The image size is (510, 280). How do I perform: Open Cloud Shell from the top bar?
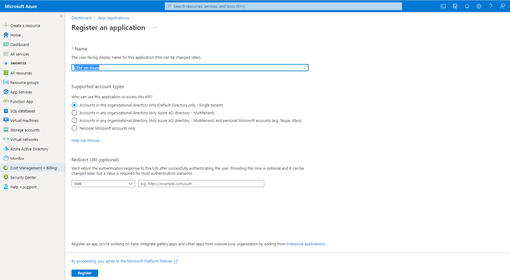(443, 6)
